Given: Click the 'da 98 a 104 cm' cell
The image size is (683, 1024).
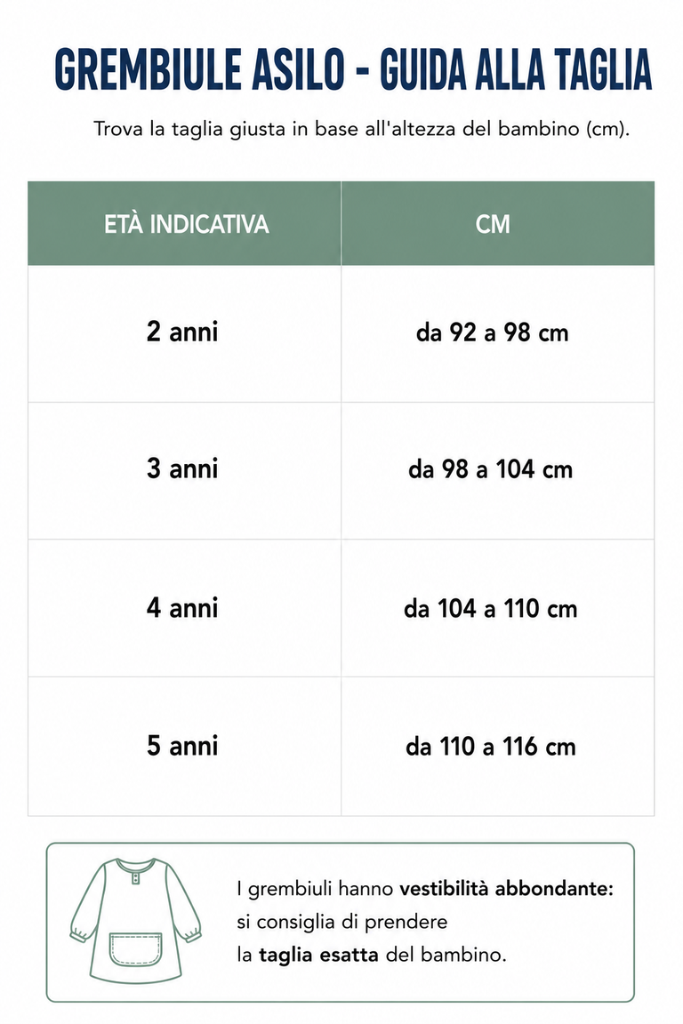Looking at the screenshot, I should pyautogui.click(x=498, y=471).
